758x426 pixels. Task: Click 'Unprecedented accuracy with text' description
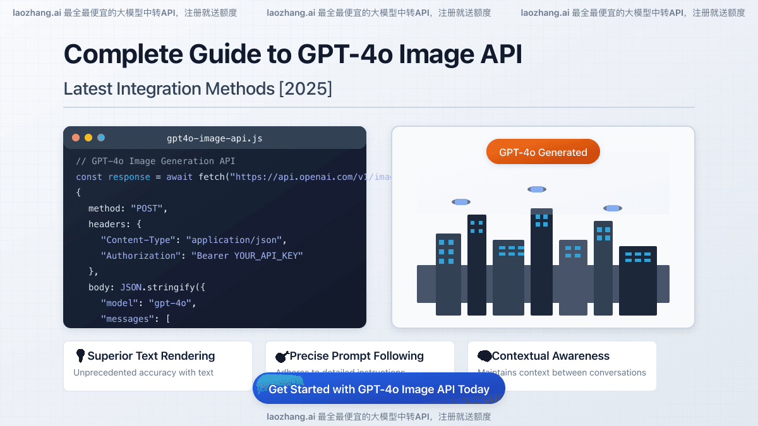point(143,372)
